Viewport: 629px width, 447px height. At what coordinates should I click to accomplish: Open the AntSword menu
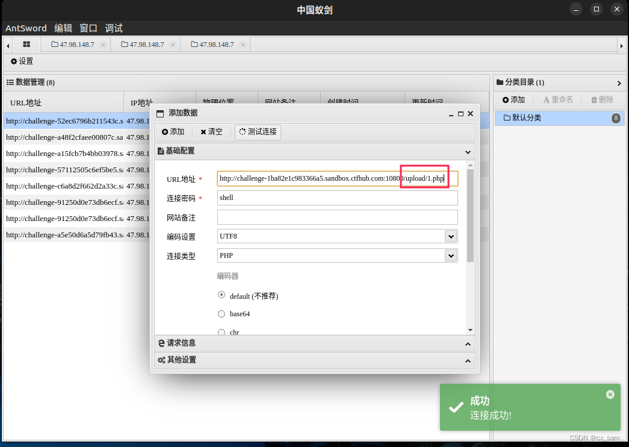pyautogui.click(x=26, y=28)
